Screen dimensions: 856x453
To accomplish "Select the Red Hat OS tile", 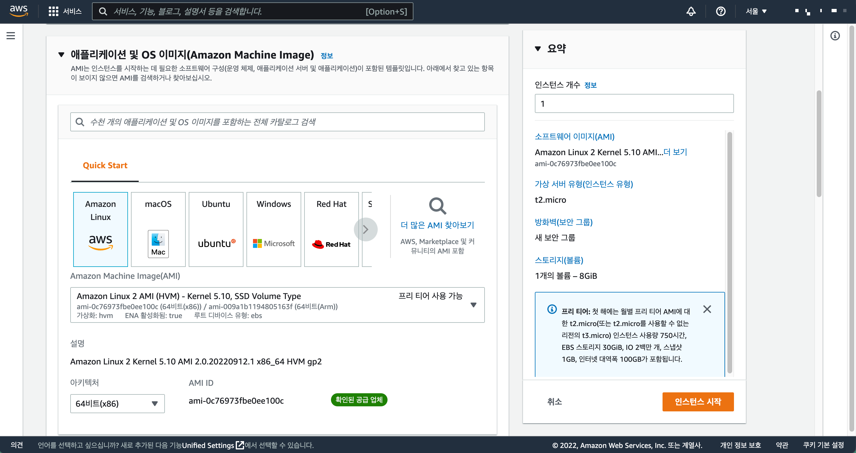I will 331,229.
